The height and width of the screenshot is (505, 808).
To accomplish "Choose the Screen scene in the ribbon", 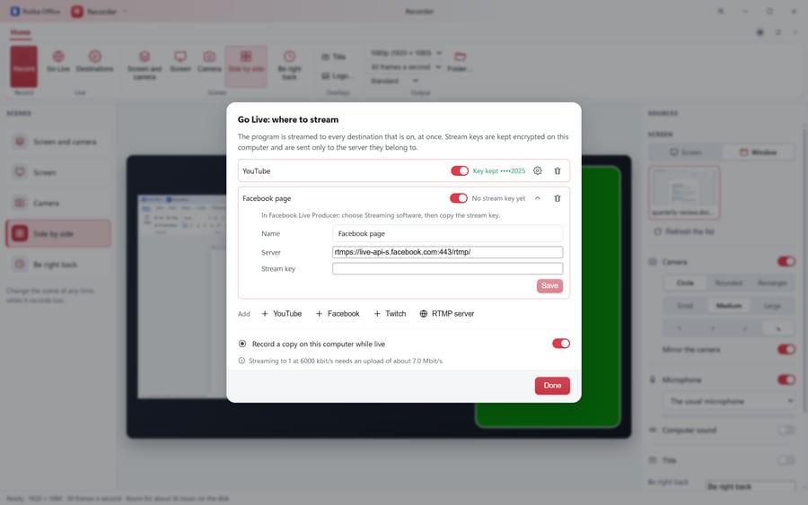I will [x=180, y=62].
